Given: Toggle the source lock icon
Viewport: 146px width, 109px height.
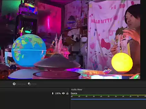Looking at the screenshot, I should tap(67, 93).
